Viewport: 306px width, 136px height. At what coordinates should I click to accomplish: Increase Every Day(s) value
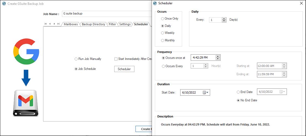[224, 19]
